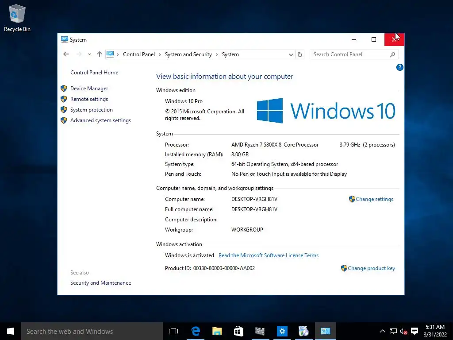
Task: Click shield icon beside Remote settings
Action: point(64,99)
